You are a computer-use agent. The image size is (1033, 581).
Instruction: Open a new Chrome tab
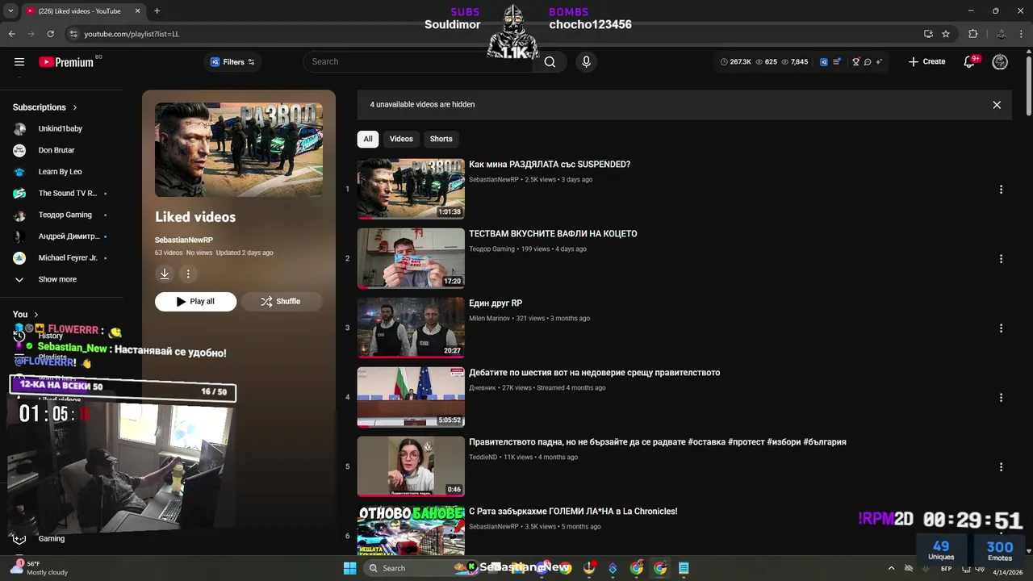(157, 11)
